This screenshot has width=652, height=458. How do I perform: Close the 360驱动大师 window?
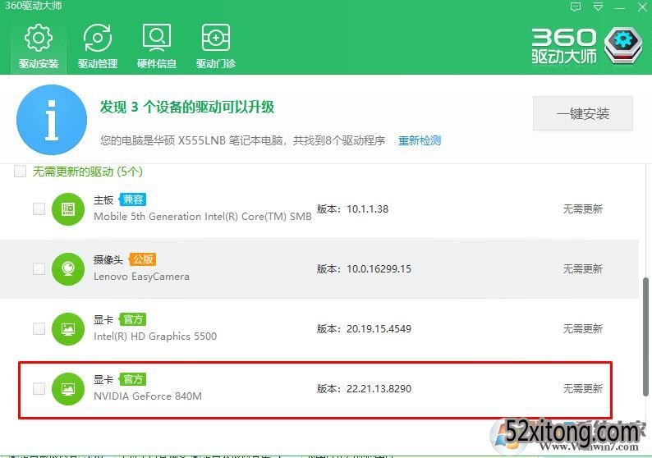click(642, 7)
